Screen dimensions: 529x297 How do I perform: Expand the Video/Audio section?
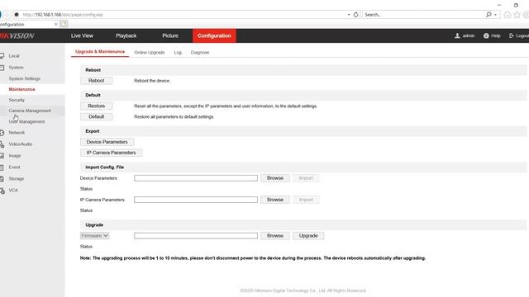click(x=21, y=144)
